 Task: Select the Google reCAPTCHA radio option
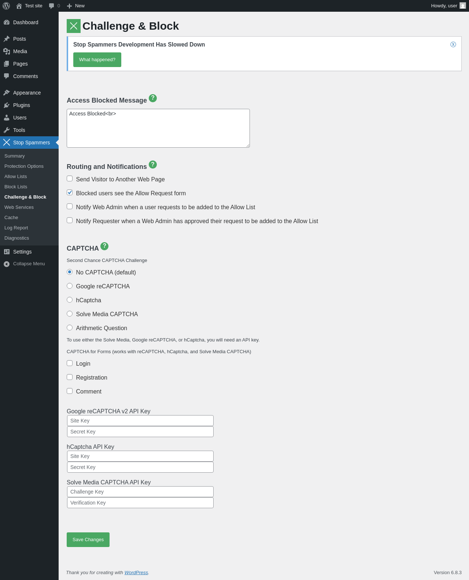(70, 286)
